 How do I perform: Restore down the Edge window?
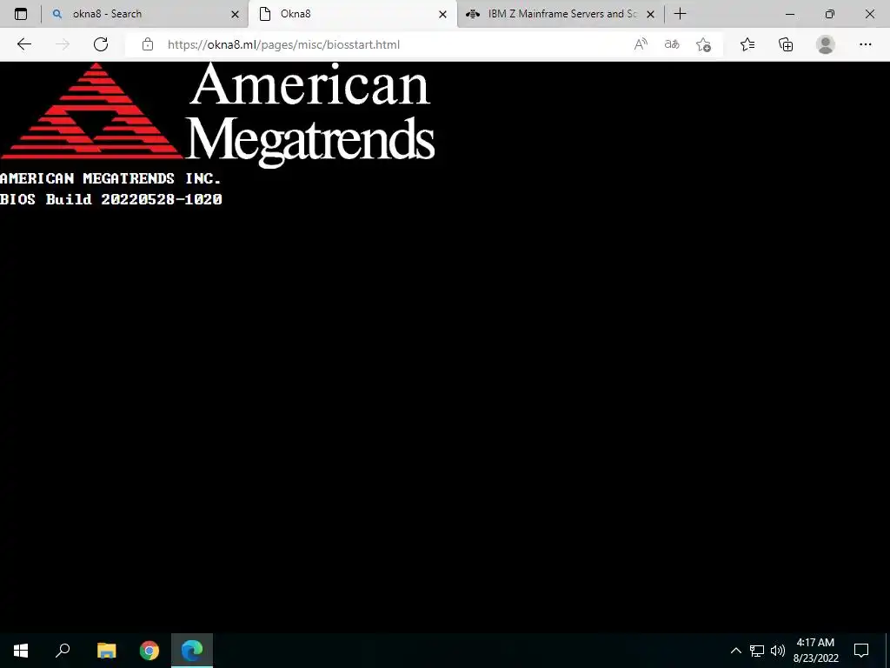pyautogui.click(x=830, y=14)
